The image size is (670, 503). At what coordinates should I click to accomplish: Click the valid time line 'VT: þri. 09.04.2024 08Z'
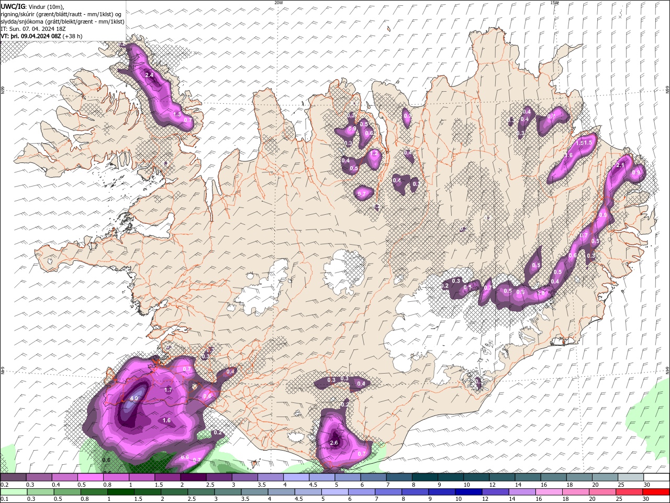pos(31,36)
